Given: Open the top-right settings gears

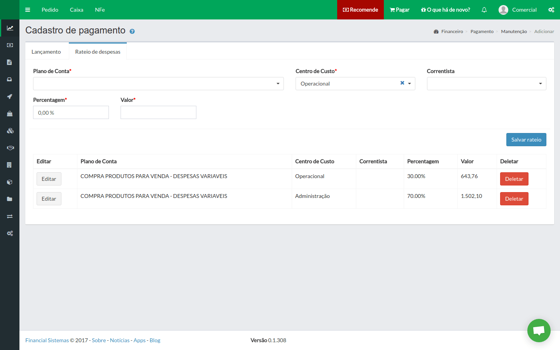Looking at the screenshot, I should click(551, 10).
